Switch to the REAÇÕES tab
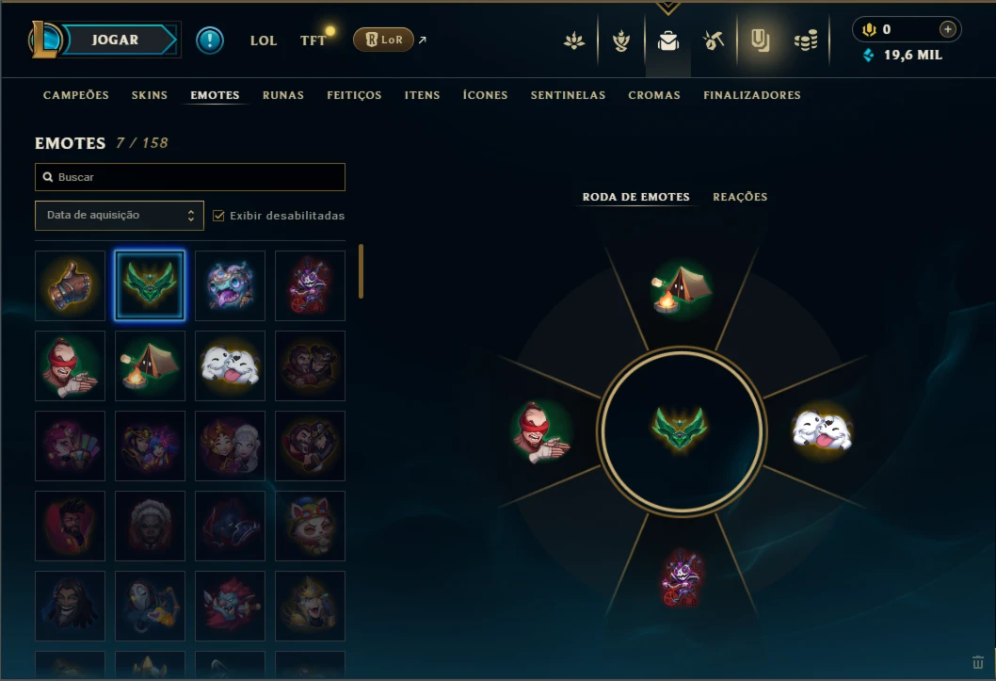This screenshot has height=681, width=996. pos(740,197)
